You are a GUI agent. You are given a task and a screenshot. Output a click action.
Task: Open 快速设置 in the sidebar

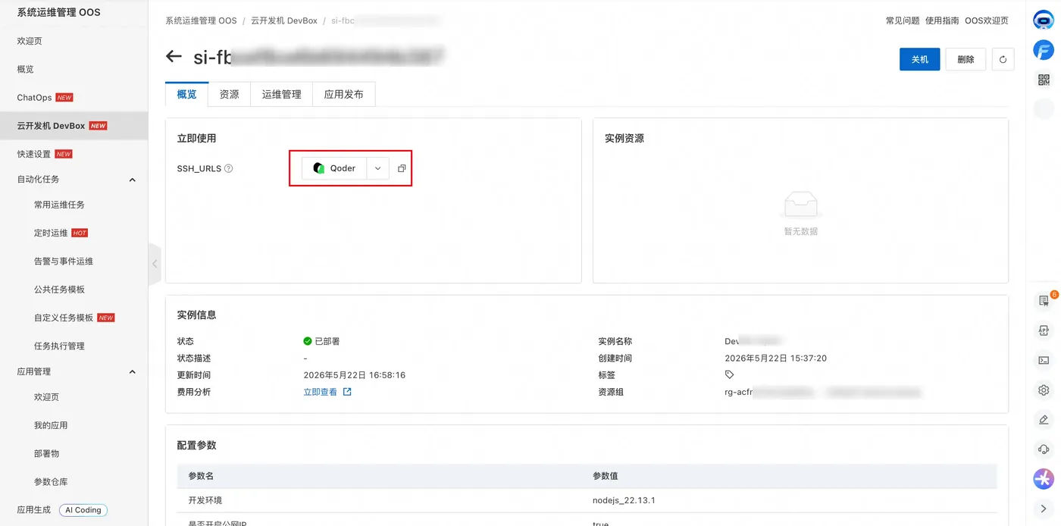click(x=33, y=154)
